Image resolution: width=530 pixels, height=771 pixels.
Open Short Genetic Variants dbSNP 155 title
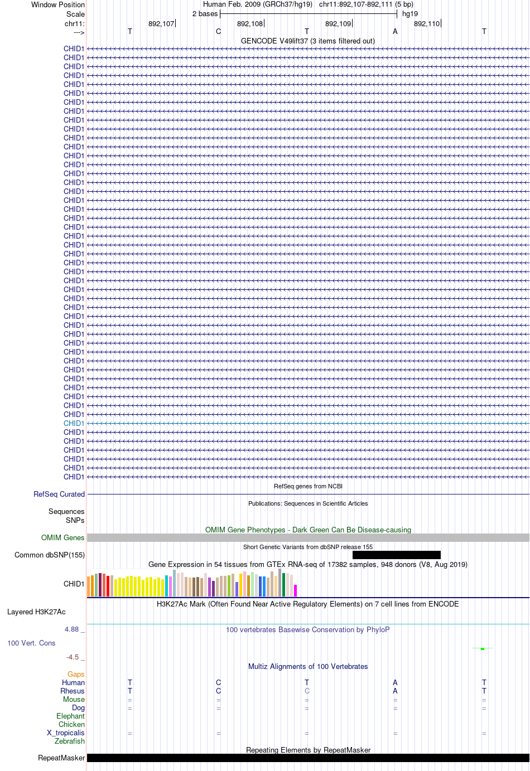[308, 547]
